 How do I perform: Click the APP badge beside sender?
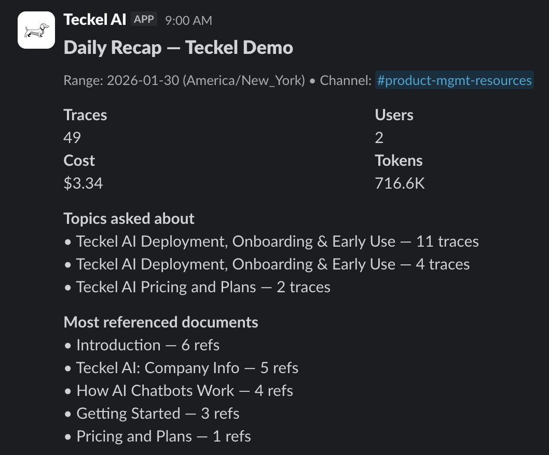click(144, 20)
